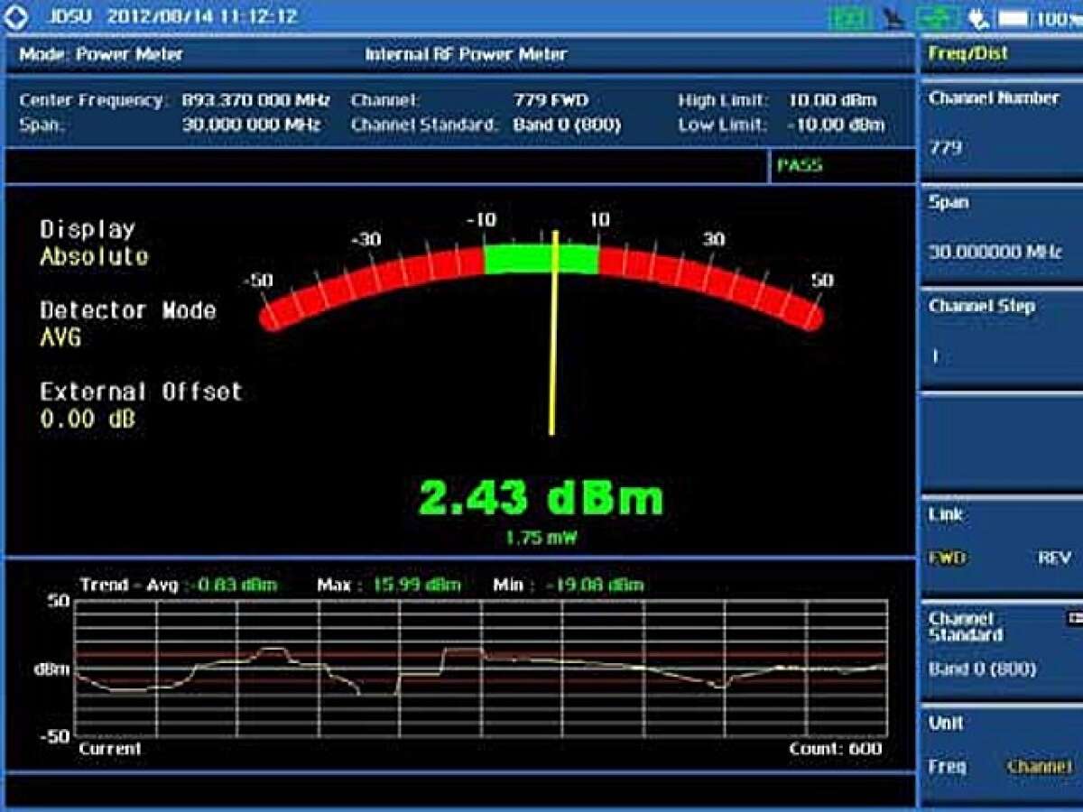
Task: Click the battery level icon
Action: (1014, 18)
